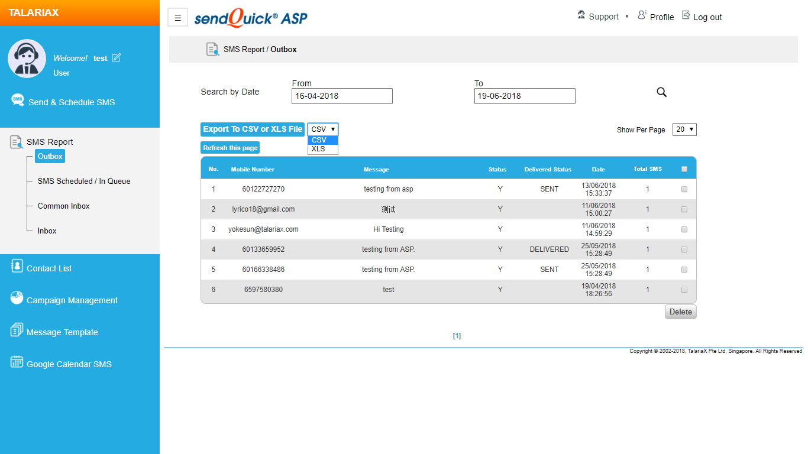Click the Date column header
The image size is (808, 454).
click(x=598, y=170)
